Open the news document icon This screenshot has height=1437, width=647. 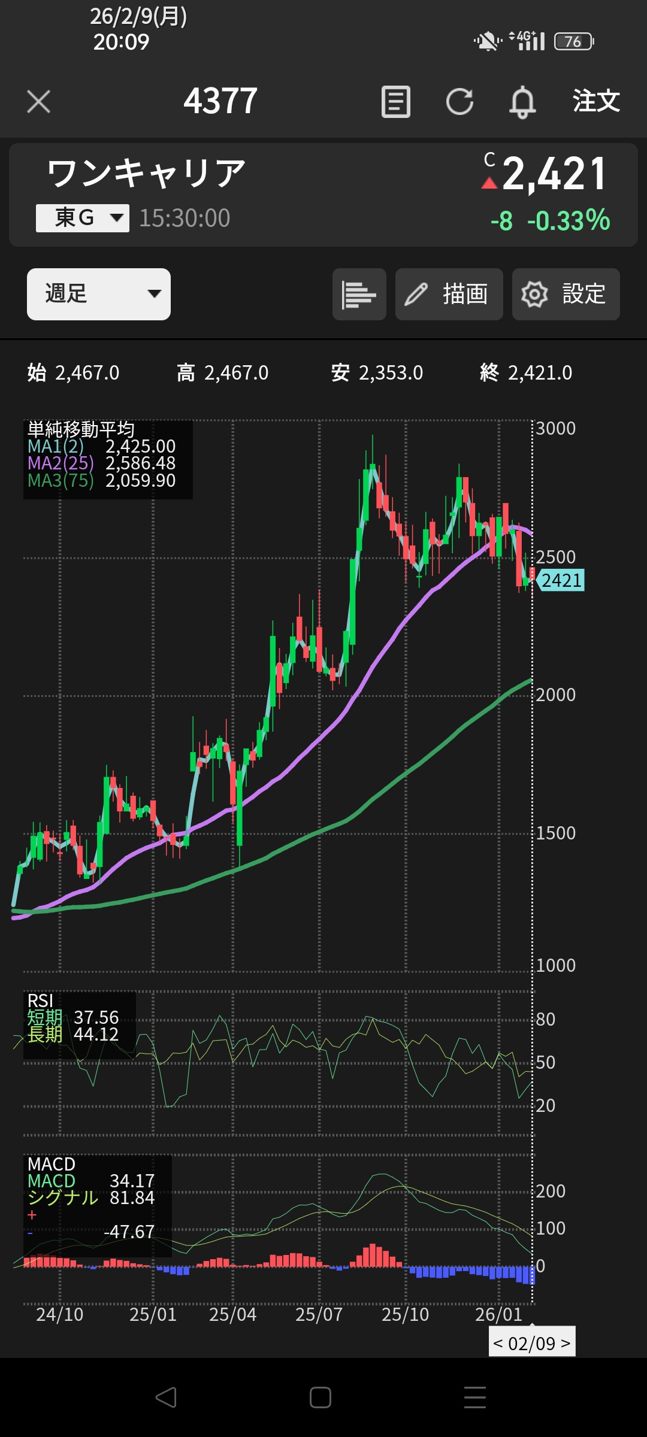(x=396, y=101)
